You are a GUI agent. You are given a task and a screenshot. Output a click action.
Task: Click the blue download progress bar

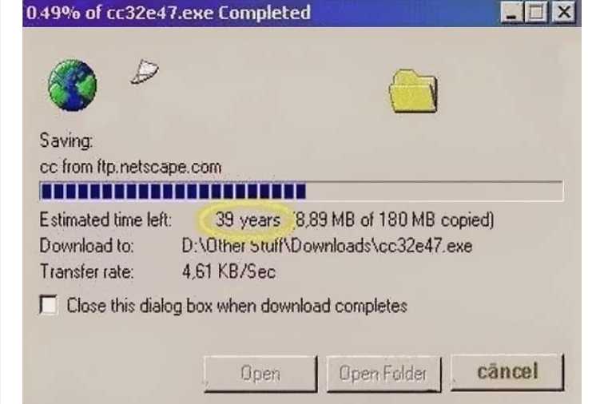coord(301,191)
